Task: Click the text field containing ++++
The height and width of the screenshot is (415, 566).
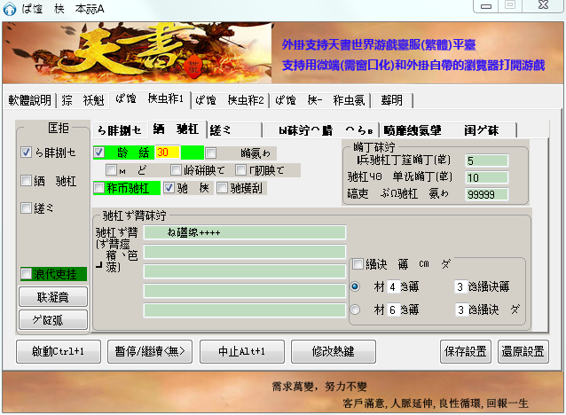Action: click(x=244, y=233)
